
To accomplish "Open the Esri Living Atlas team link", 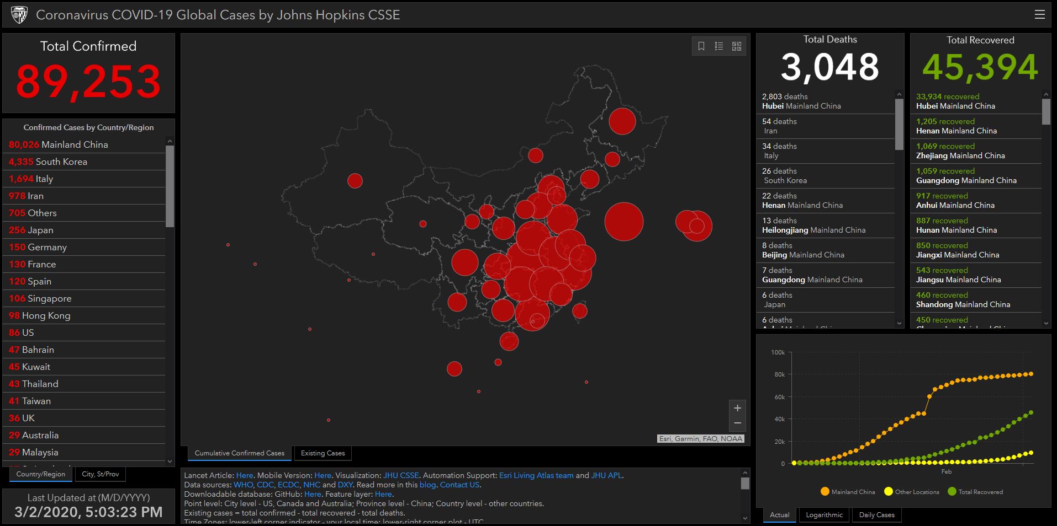I will [x=536, y=475].
